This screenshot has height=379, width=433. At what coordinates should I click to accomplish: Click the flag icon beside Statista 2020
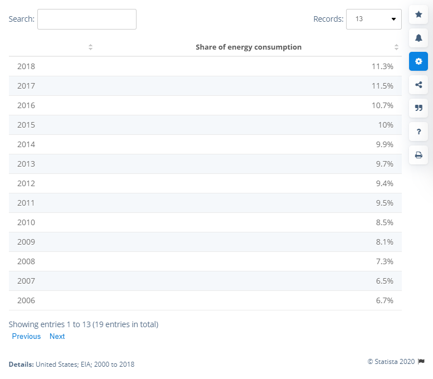(421, 361)
